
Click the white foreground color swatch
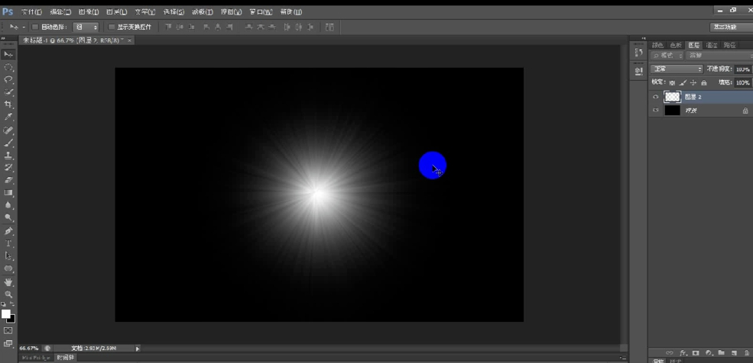click(x=6, y=313)
